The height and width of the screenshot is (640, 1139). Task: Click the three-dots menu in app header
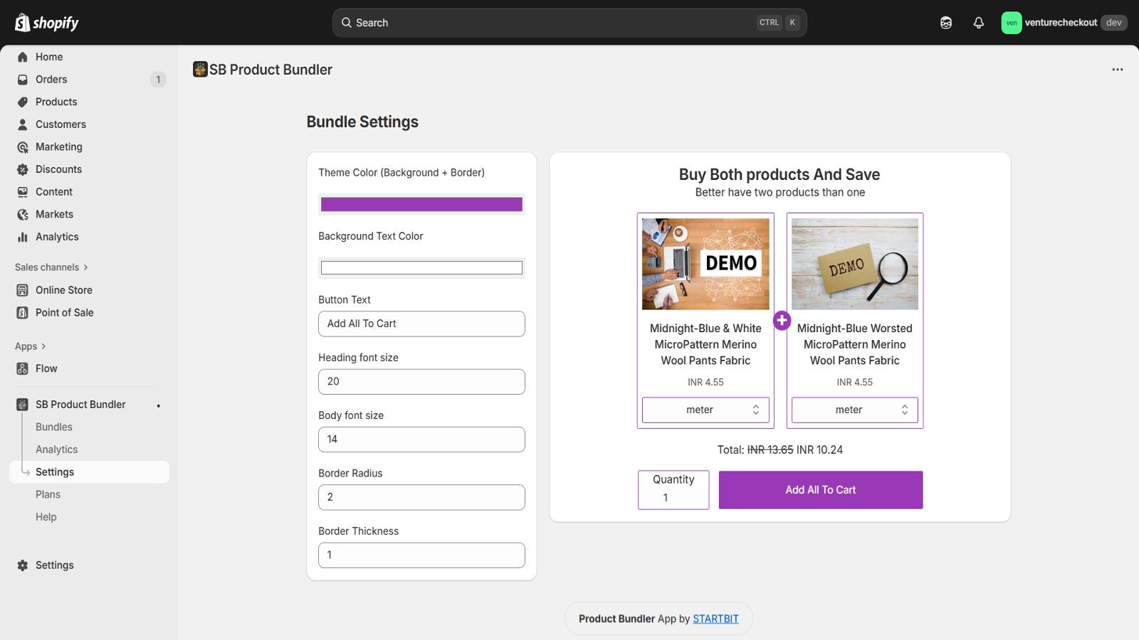coord(1118,70)
